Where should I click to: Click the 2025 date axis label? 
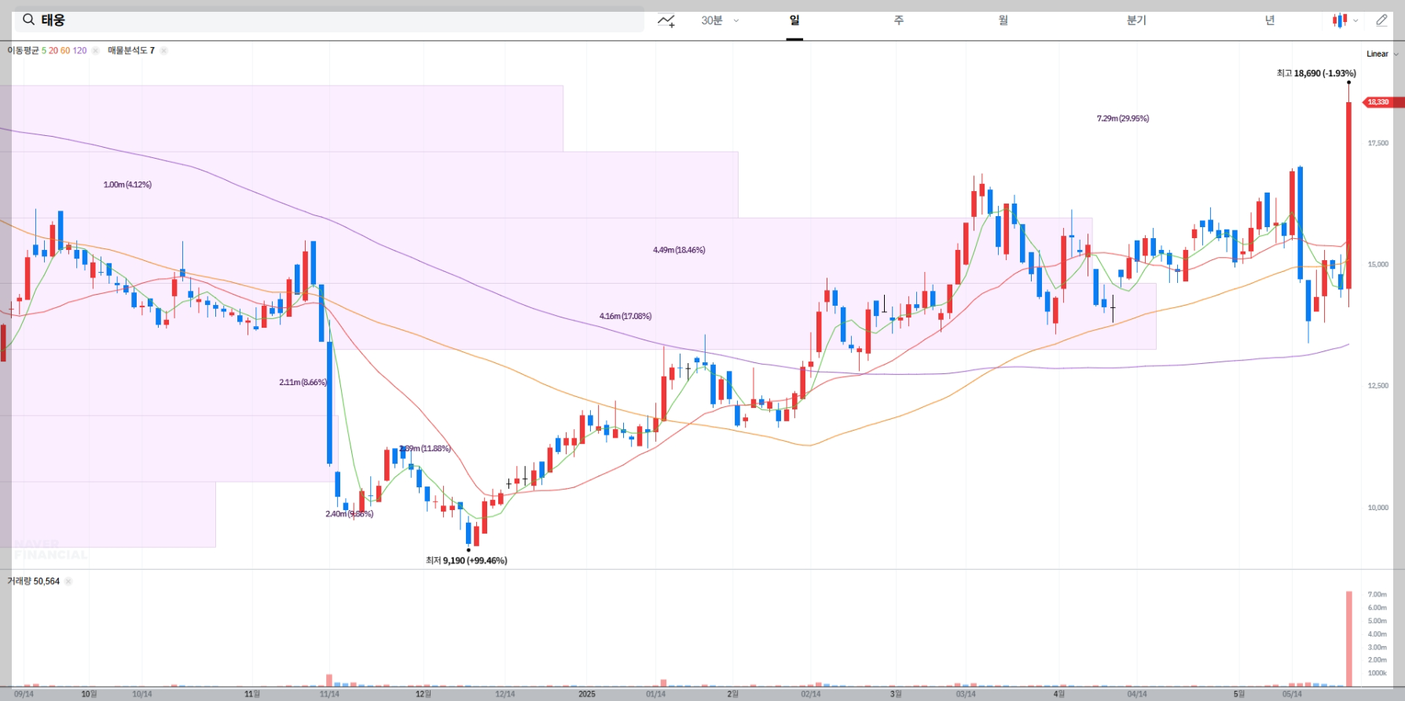[x=587, y=694]
